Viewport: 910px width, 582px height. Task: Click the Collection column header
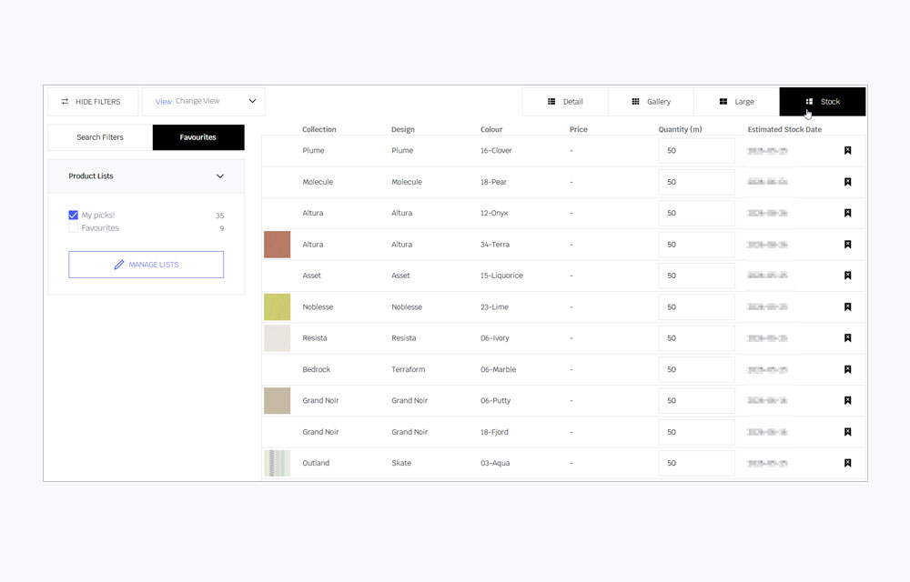tap(319, 129)
